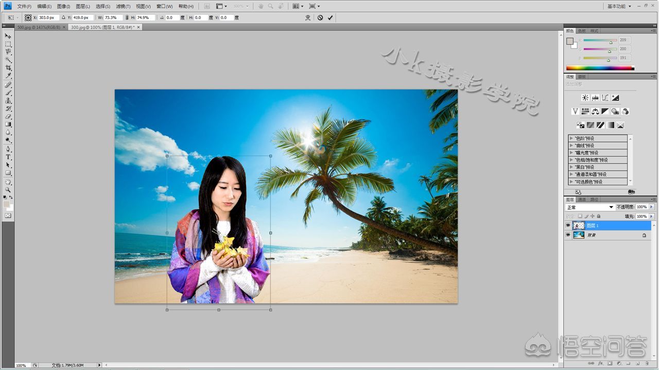
Task: Select the Magic Wand tool
Action: [x=8, y=60]
